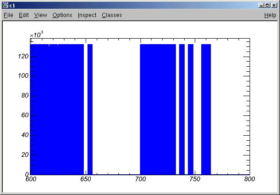Click the ×10³ axis exponent label
The width and height of the screenshot is (280, 195).
pos(36,34)
